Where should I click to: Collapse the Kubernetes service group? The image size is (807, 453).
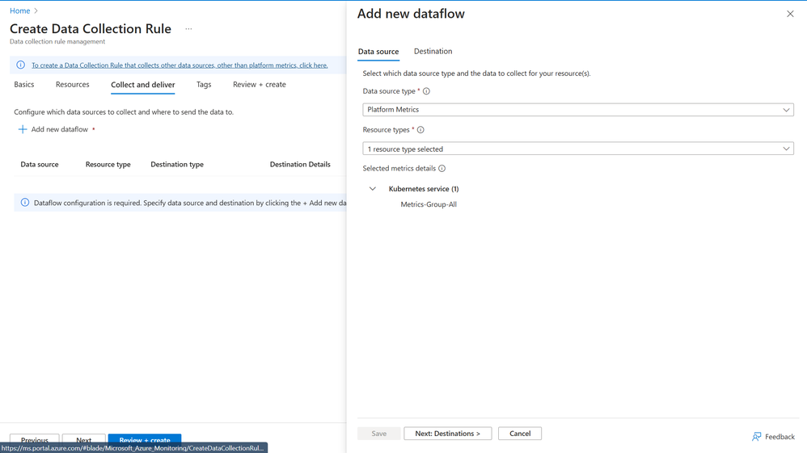373,189
